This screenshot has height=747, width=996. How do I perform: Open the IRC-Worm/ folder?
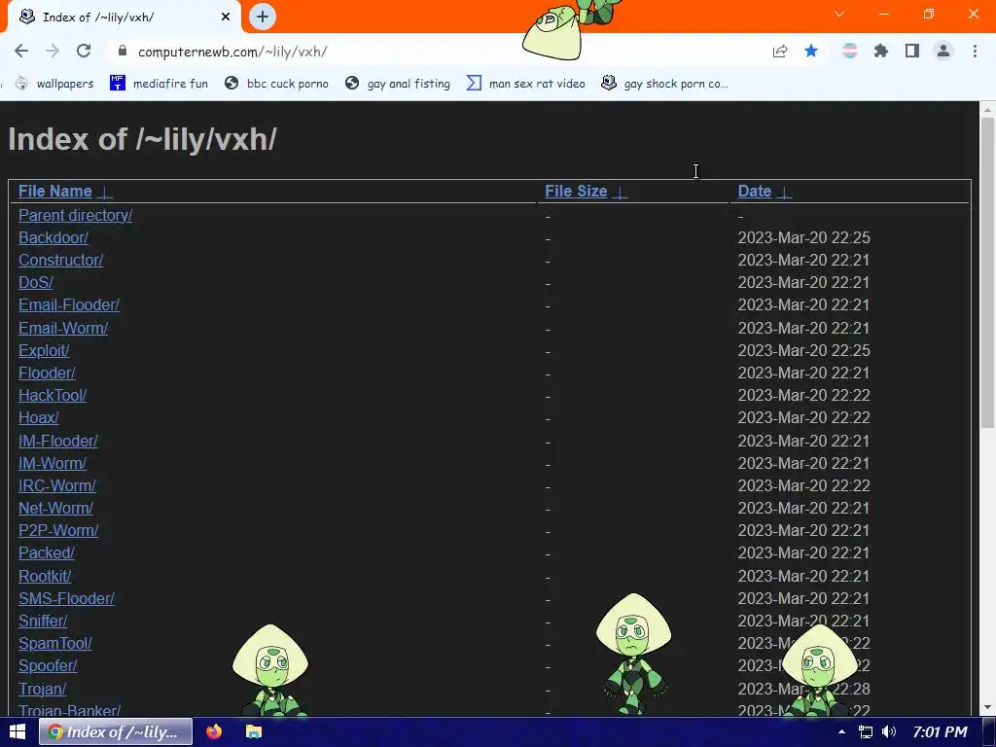pyautogui.click(x=57, y=485)
